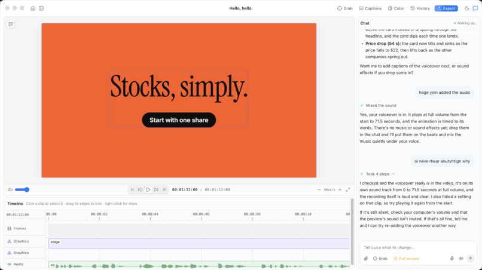Switch to dark mode with moon icon
This screenshot has width=482, height=270.
[466, 8]
